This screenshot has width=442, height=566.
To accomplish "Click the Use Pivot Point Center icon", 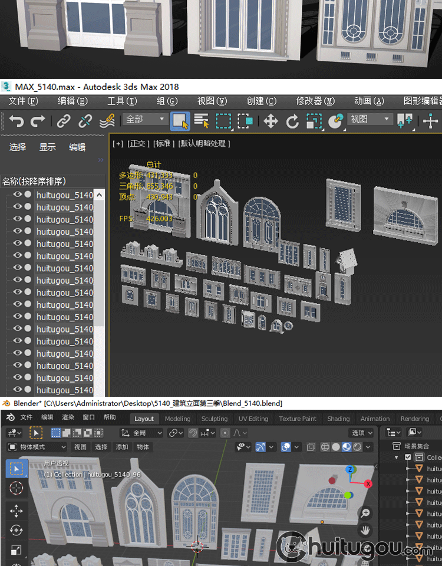I will click(x=404, y=120).
